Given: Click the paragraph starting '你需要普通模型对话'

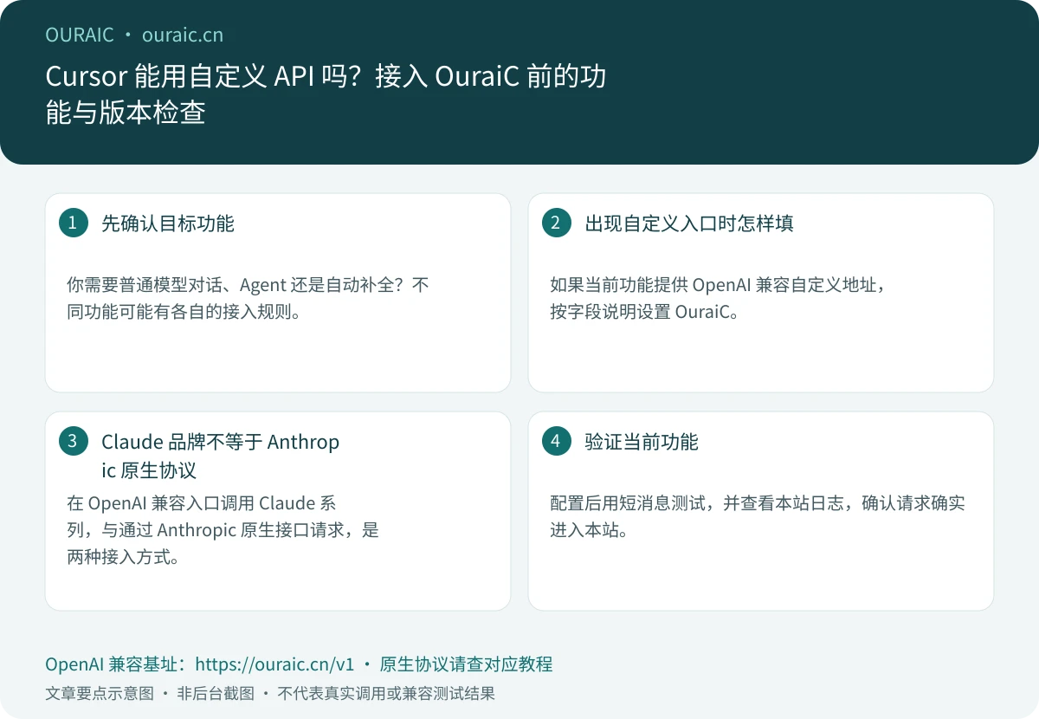Looking at the screenshot, I should pyautogui.click(x=248, y=298).
